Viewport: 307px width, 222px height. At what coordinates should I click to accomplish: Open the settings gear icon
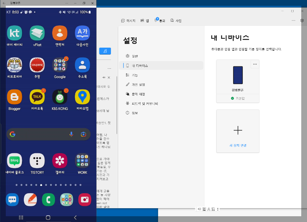[x=302, y=20]
